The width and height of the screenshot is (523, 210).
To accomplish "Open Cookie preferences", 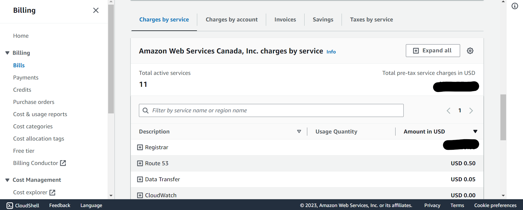I will pos(495,205).
